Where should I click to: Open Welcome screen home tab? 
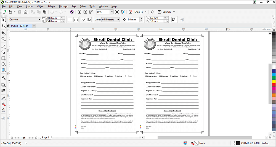click(8, 26)
